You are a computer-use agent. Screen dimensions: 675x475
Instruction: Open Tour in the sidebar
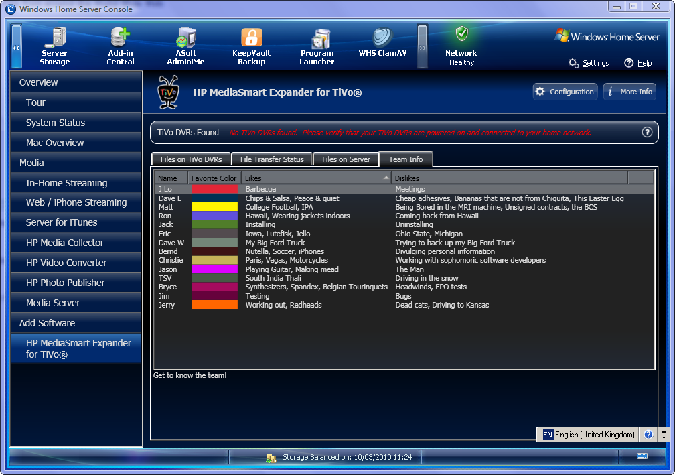click(x=76, y=103)
